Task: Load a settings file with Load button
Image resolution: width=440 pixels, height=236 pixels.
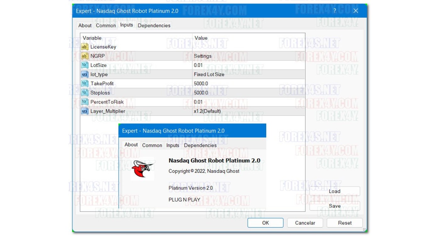Action: tap(334, 191)
